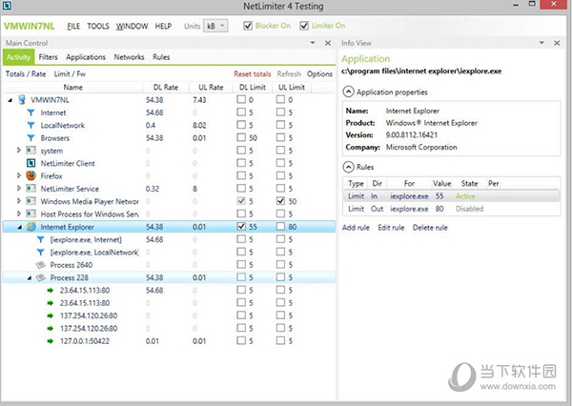Sort by the DL Rate column header
This screenshot has height=406, width=572.
pos(166,87)
